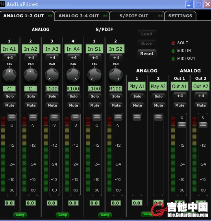Toggle +4 level for Out A1
Viewport: 211px width, 221px height.
point(180,96)
